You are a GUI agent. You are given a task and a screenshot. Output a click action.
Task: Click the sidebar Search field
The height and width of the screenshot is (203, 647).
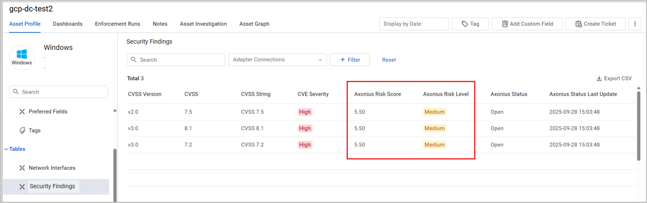[x=59, y=92]
